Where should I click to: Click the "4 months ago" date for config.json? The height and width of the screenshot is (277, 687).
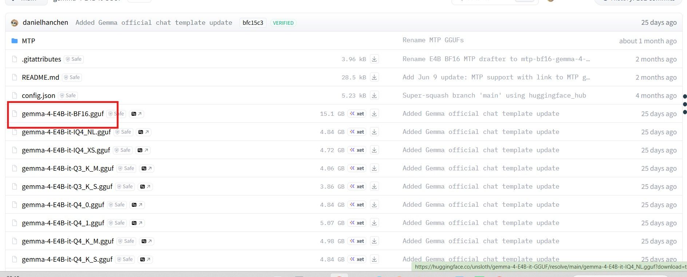pos(656,95)
